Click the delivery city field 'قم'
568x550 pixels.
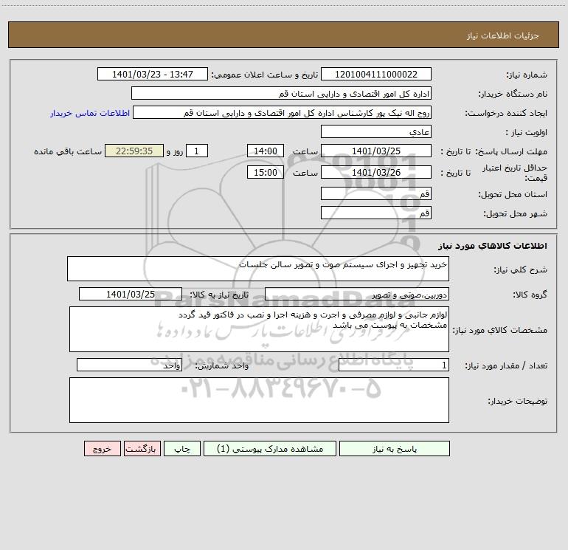pos(376,213)
